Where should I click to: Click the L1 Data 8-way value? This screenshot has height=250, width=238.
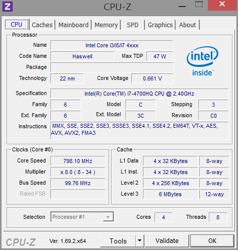coord(214,161)
